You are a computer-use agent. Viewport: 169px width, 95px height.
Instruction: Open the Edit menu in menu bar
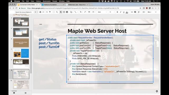click(27, 1)
